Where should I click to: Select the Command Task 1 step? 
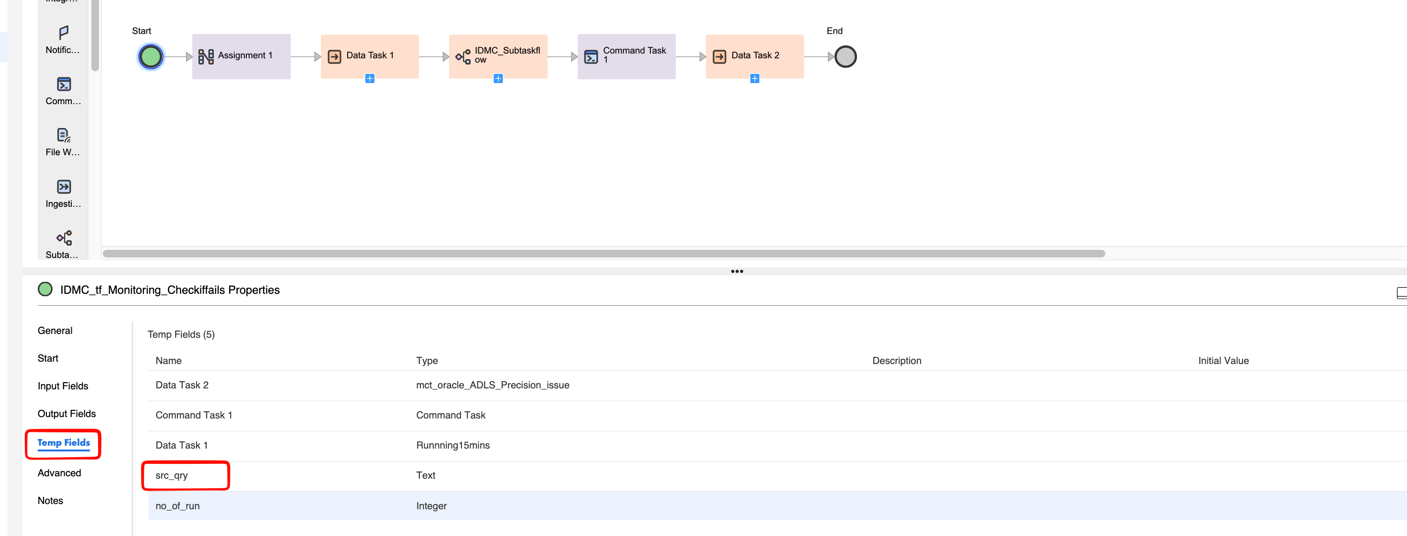(627, 56)
